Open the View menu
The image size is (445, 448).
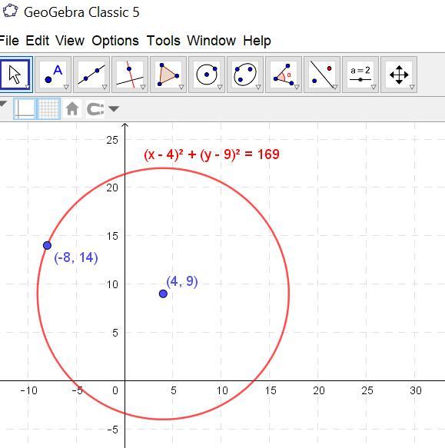click(70, 41)
